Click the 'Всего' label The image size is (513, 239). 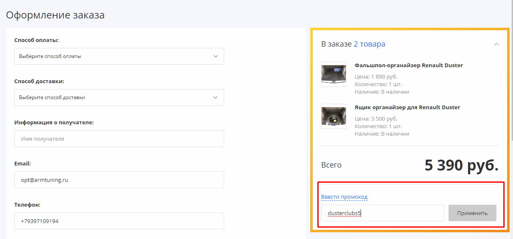click(x=331, y=165)
